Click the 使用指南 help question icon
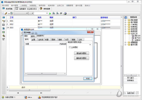The image size is (142, 100). [x=41, y=9]
